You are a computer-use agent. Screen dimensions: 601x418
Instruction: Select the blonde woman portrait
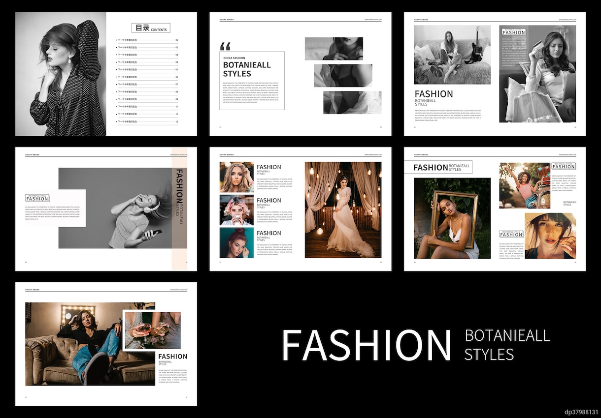[x=236, y=177]
